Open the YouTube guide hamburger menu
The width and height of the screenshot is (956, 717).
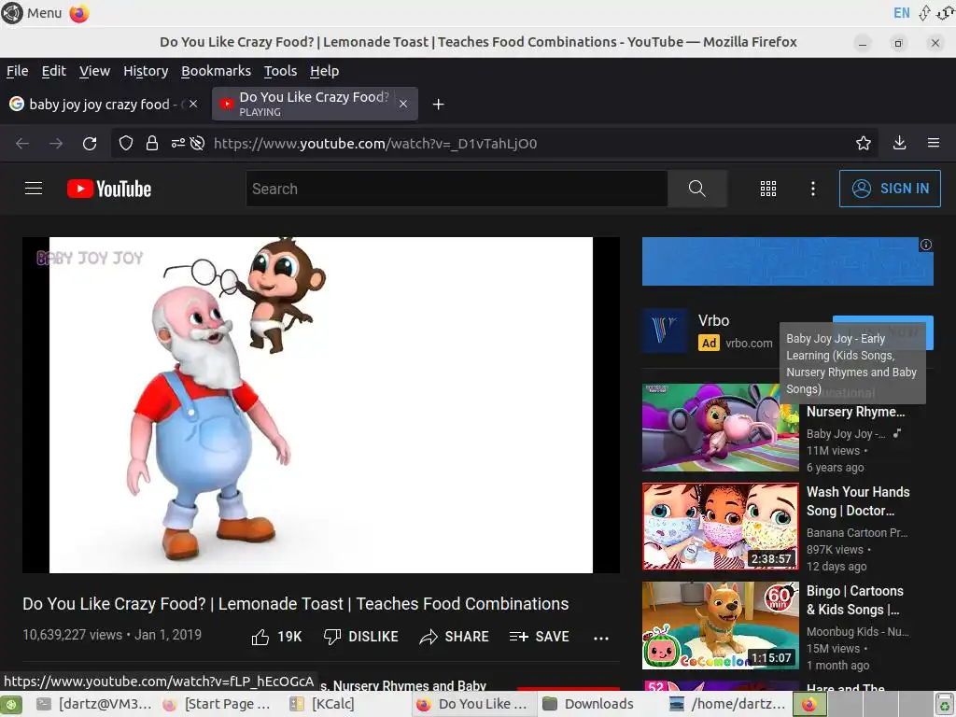34,189
